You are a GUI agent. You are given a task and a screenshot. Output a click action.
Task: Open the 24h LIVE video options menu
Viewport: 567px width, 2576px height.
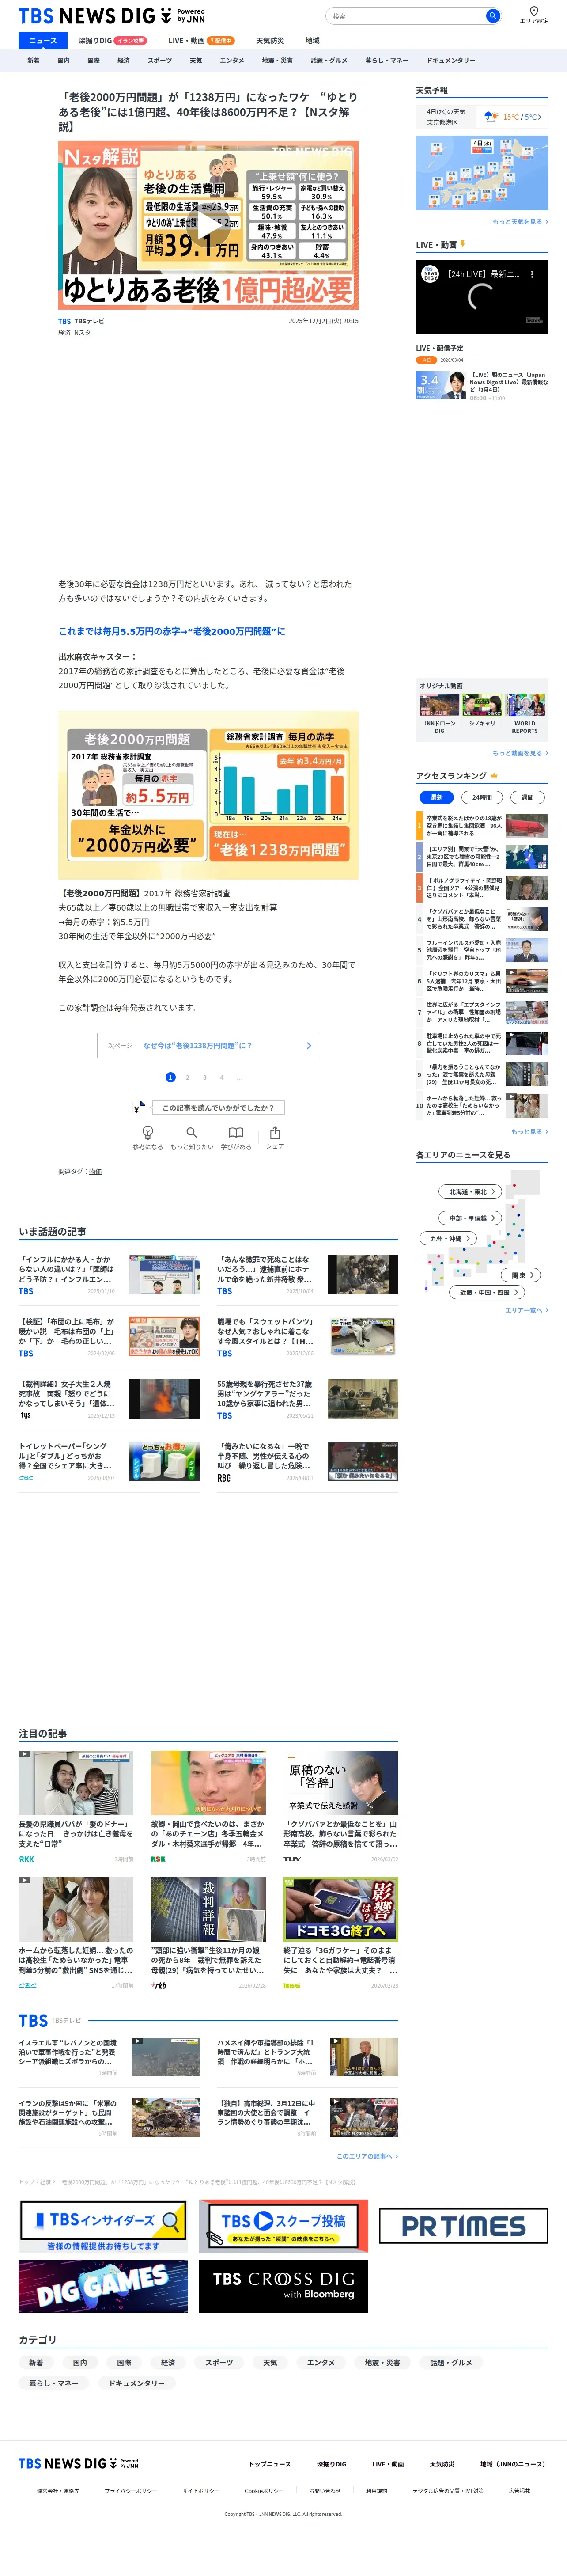pyautogui.click(x=532, y=274)
